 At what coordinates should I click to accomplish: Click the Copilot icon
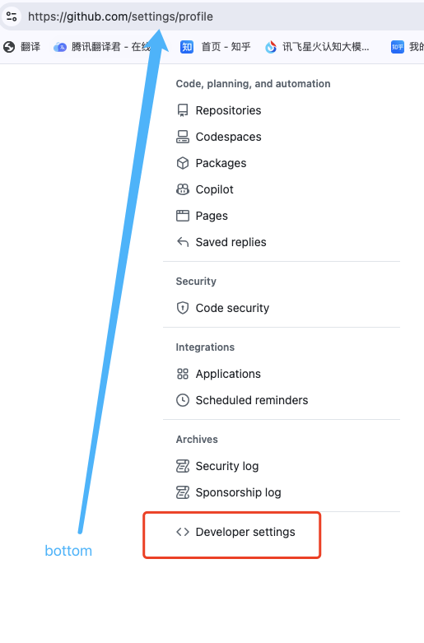click(183, 189)
